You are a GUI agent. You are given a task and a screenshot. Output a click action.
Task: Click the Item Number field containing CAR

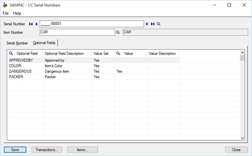77,32
